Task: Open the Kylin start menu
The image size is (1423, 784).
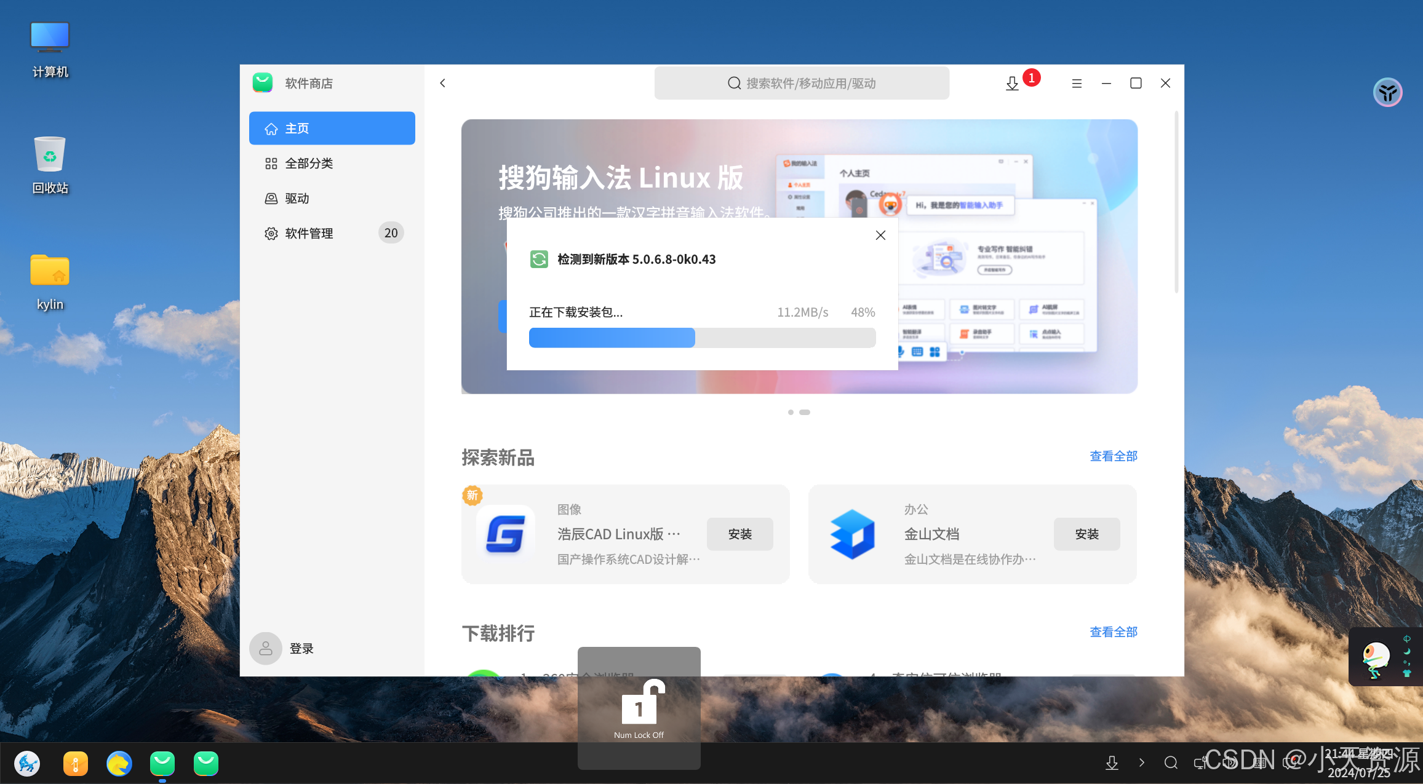Action: (27, 764)
